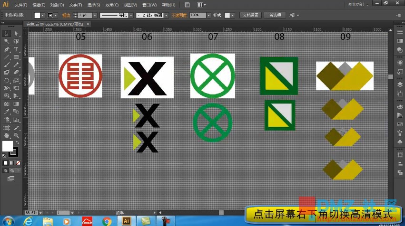Click the 文档设置 button
The image size is (405, 226).
[250, 15]
